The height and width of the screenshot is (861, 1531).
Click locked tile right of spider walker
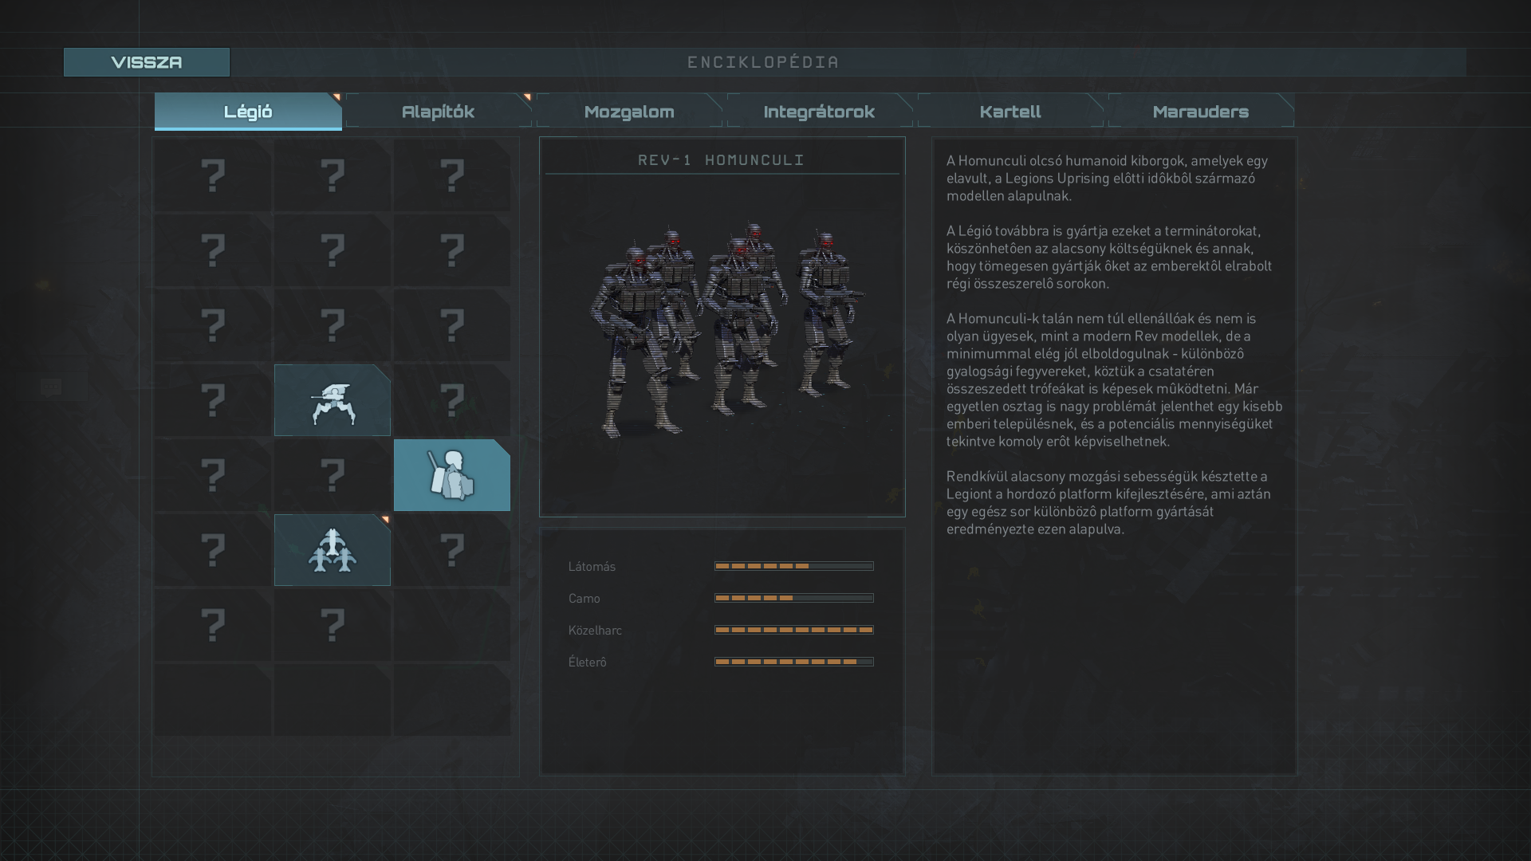(451, 400)
